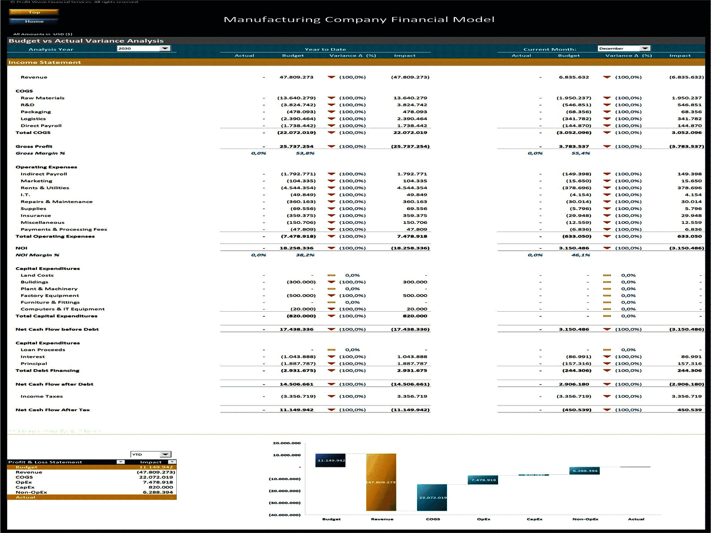
Task: Click the variance arrow next to Total COGS
Action: click(332, 133)
